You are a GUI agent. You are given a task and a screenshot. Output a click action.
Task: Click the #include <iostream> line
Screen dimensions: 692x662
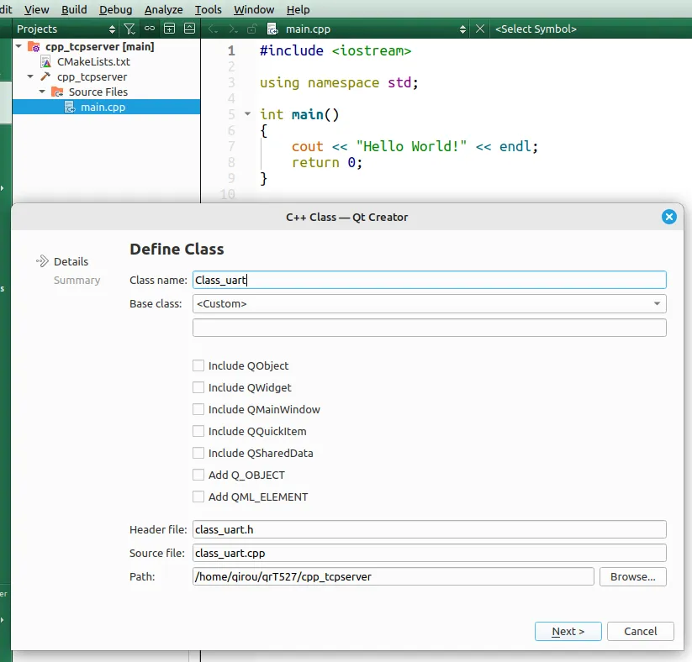coord(335,50)
